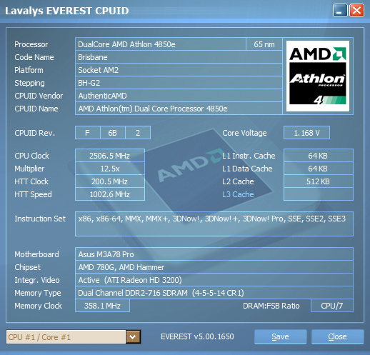The image size is (370, 355).
Task: Click the CPUID Rev. F cell
Action: 88,133
